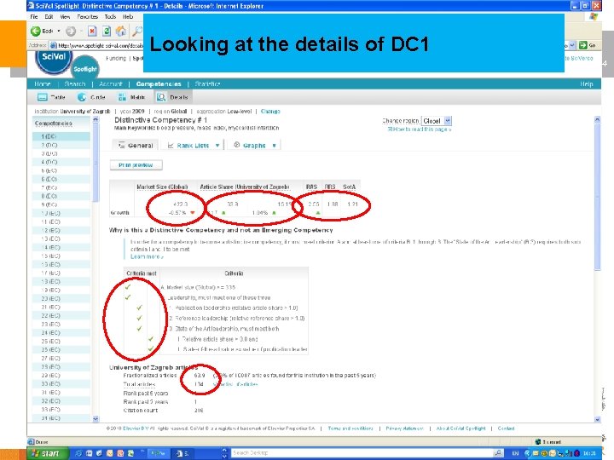Viewport: 614px width, 460px height.
Task: Click the green Refresh page icon
Action: (x=107, y=32)
